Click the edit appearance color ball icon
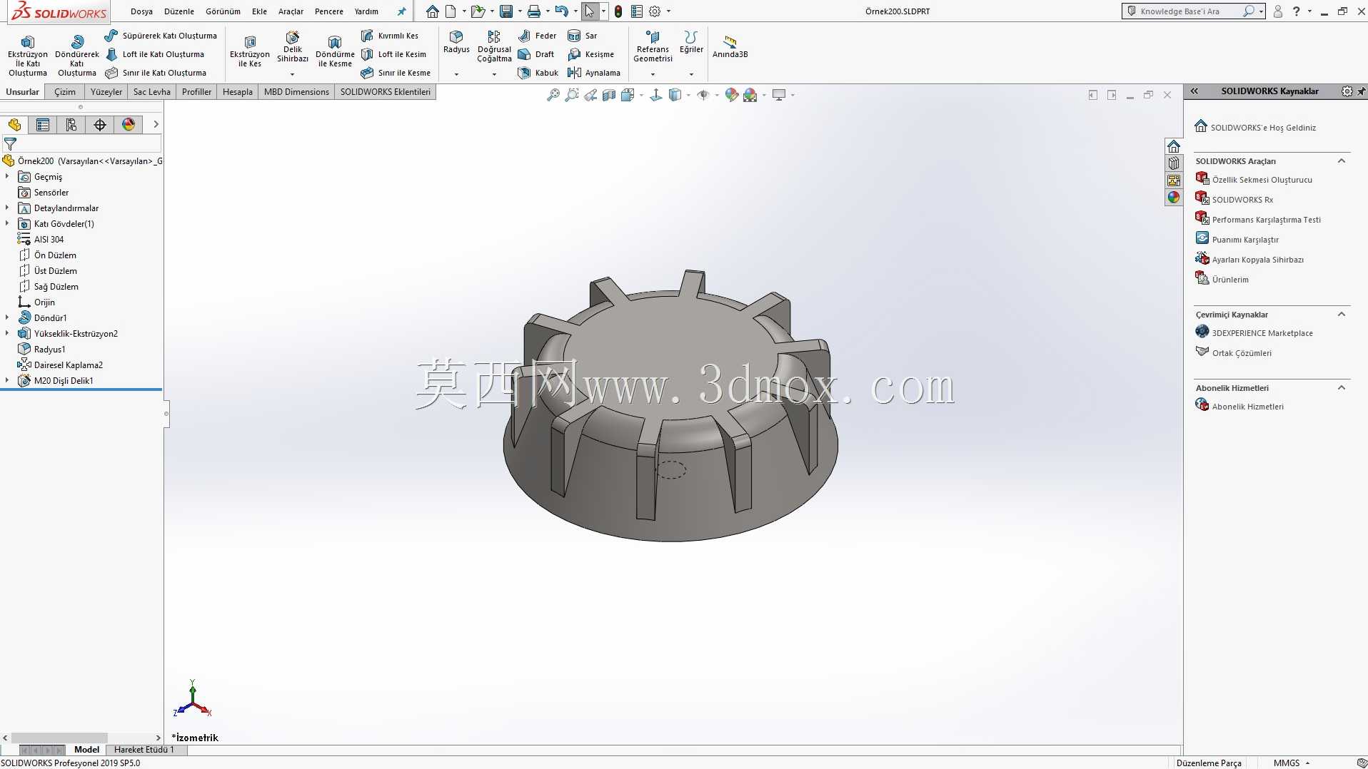The width and height of the screenshot is (1368, 769). pos(731,95)
